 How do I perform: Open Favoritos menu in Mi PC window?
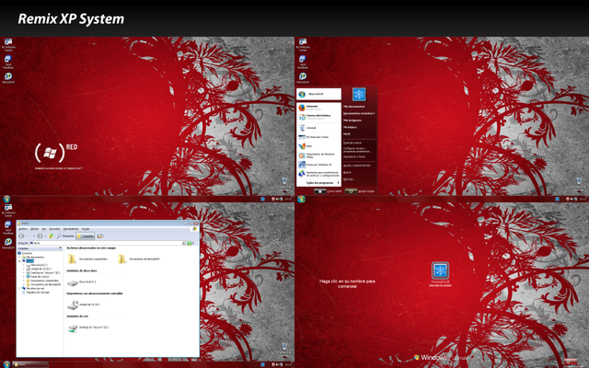pyautogui.click(x=54, y=229)
